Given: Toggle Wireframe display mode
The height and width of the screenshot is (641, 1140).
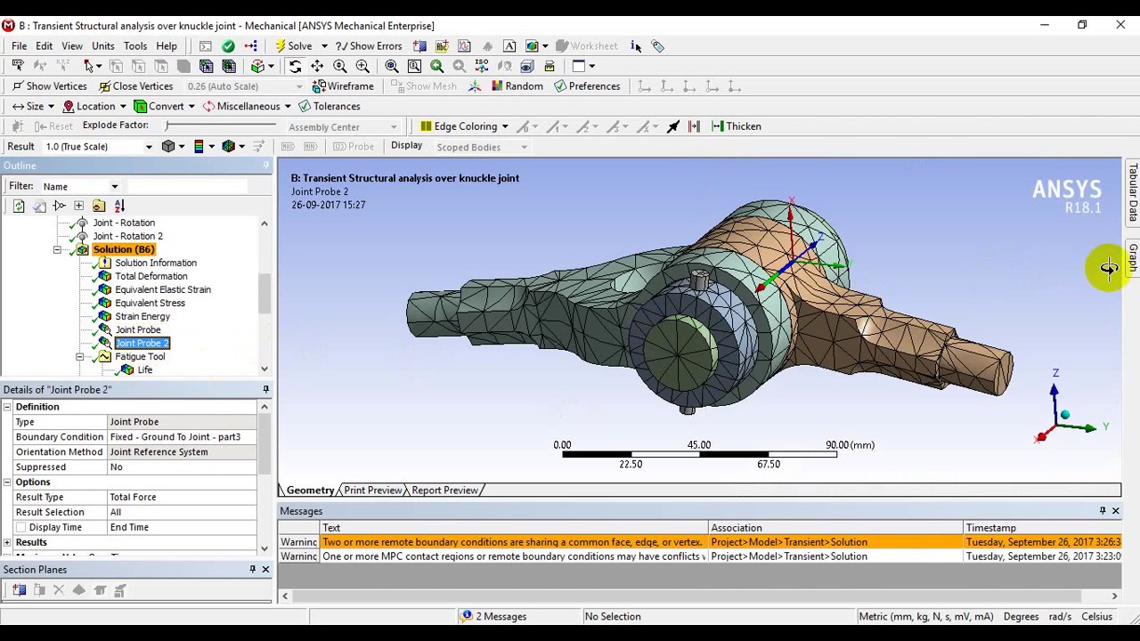Looking at the screenshot, I should (x=343, y=86).
